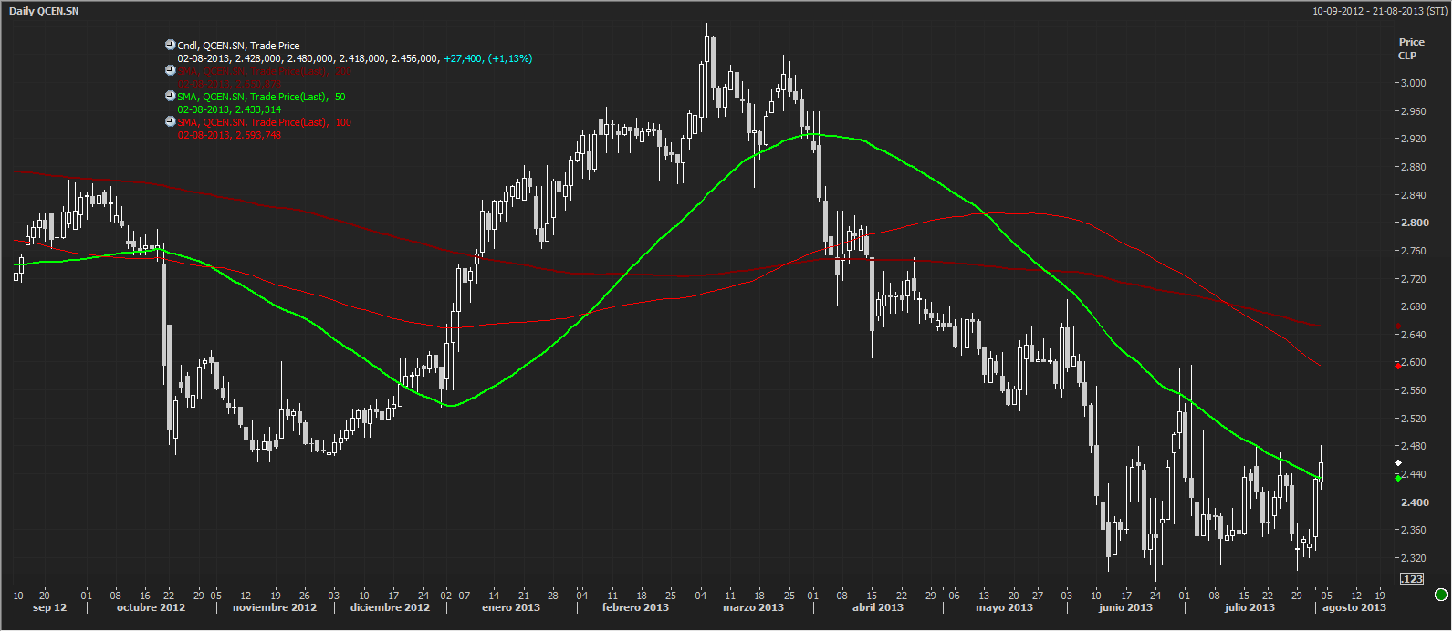Click the red SMA 100 diamond marker on axis
1453x632 pixels.
pos(1398,366)
